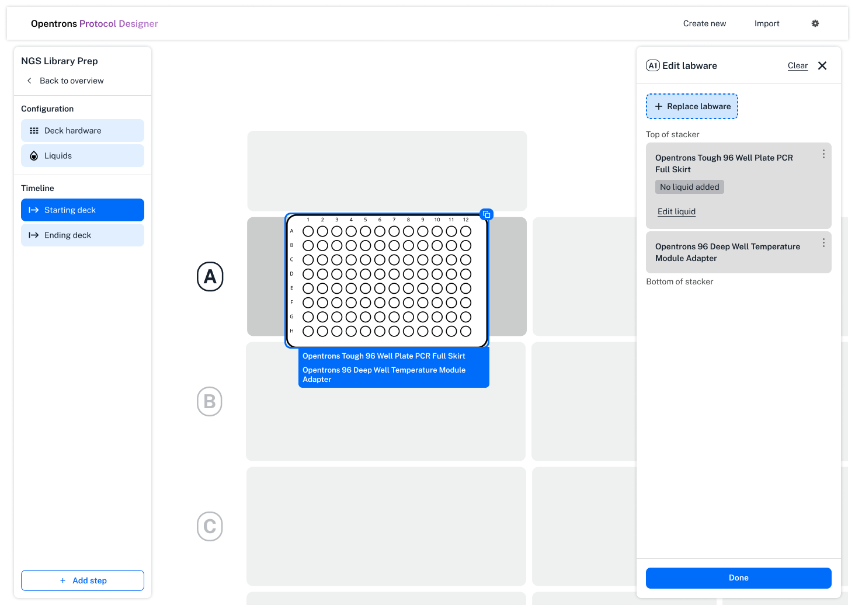This screenshot has height=605, width=855.
Task: Open settings gear icon
Action: click(815, 23)
